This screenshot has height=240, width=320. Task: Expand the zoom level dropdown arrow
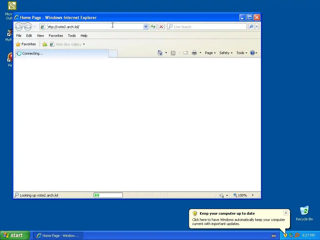252,195
